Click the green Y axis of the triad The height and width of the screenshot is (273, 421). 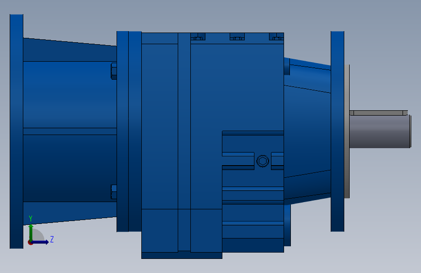[x=31, y=233]
